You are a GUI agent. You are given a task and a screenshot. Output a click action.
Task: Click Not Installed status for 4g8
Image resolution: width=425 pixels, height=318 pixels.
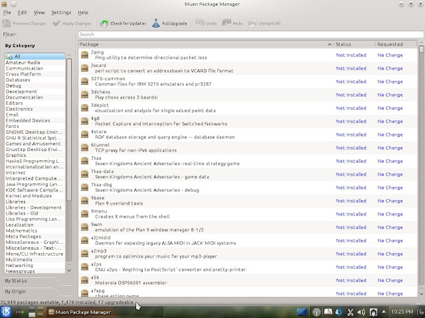pyautogui.click(x=351, y=121)
